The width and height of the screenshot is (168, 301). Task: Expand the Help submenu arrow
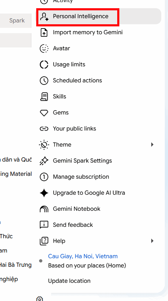152,241
